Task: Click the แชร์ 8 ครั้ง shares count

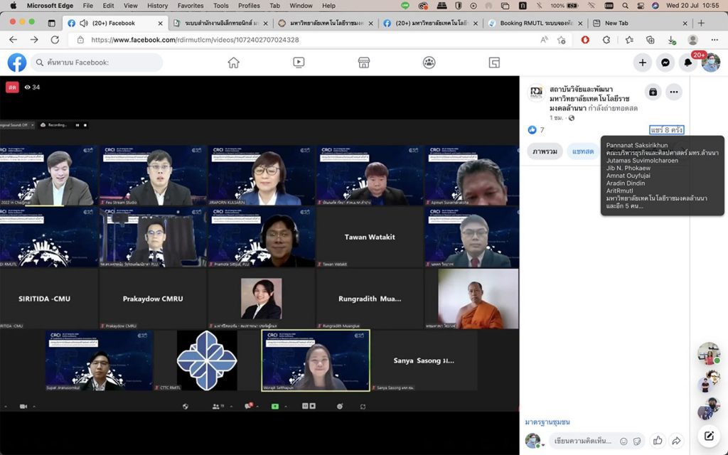Action: pos(666,130)
